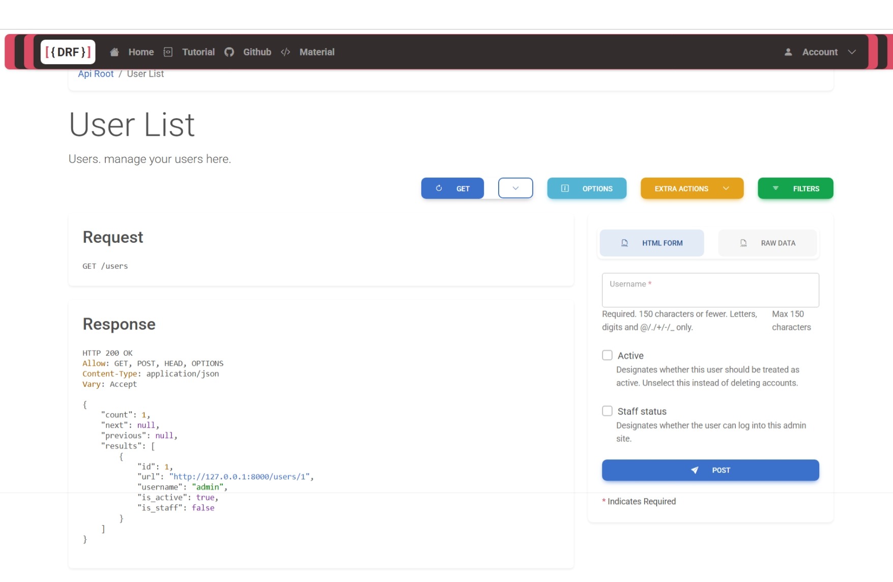Click the DRF logo
Image resolution: width=893 pixels, height=582 pixels.
68,52
